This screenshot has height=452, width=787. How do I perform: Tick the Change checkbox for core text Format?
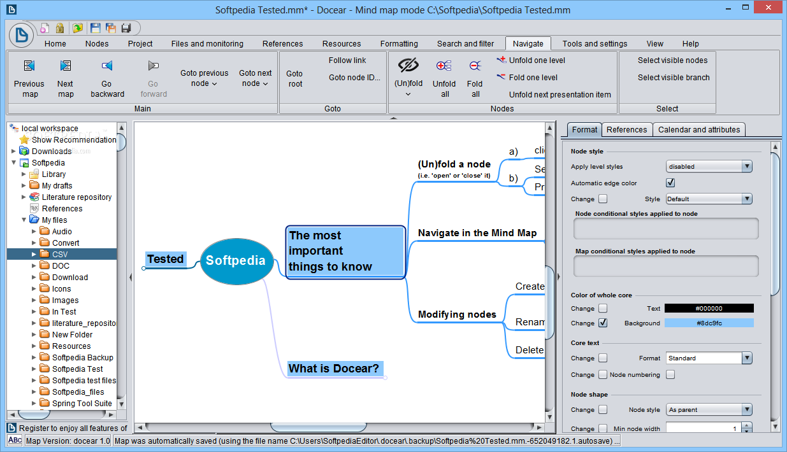(x=603, y=358)
